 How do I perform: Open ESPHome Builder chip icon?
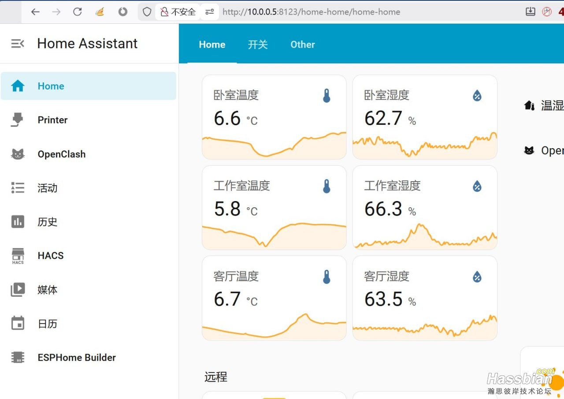click(18, 358)
